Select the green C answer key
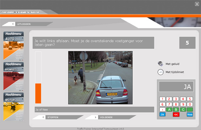 183,109
